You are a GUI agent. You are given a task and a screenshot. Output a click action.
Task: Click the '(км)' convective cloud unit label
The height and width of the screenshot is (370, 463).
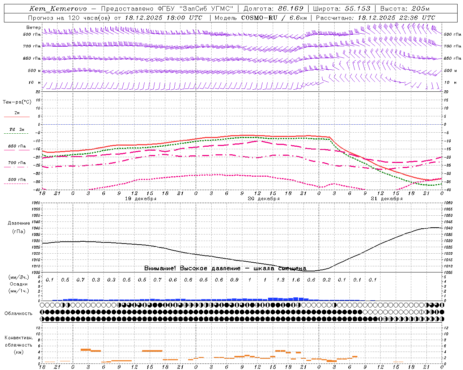[x=18, y=352]
